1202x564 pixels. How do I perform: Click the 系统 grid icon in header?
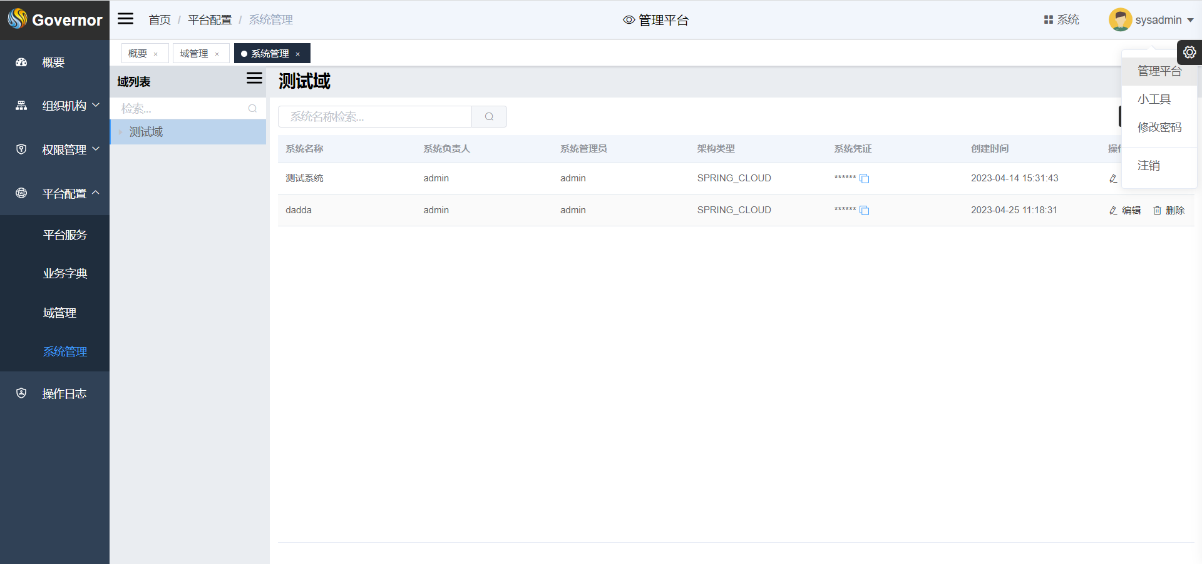(x=1061, y=20)
